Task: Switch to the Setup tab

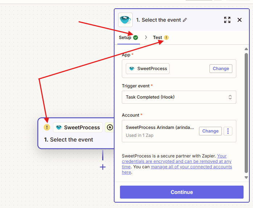Action: pos(125,38)
